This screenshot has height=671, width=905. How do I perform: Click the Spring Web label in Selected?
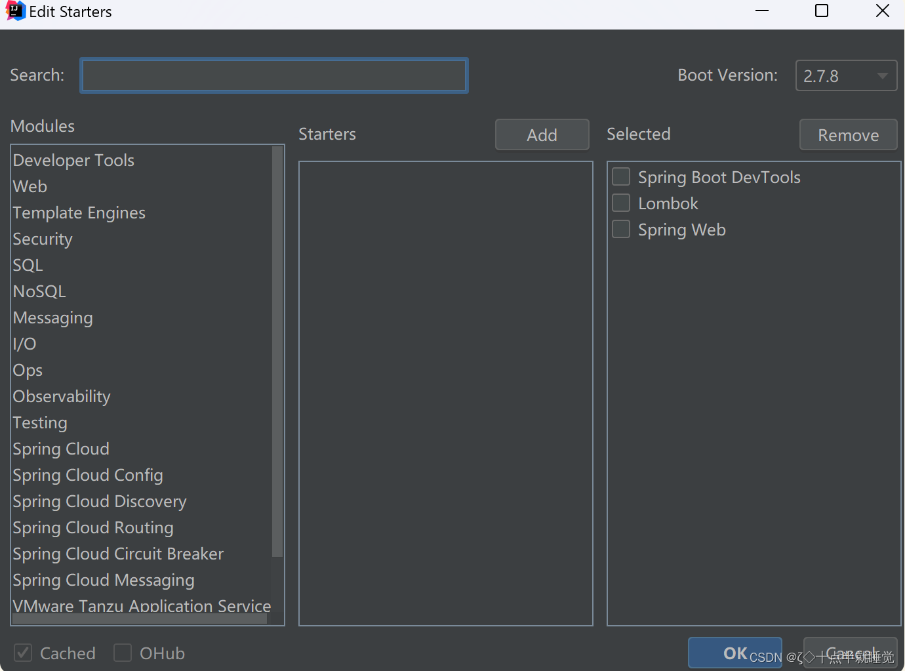682,230
